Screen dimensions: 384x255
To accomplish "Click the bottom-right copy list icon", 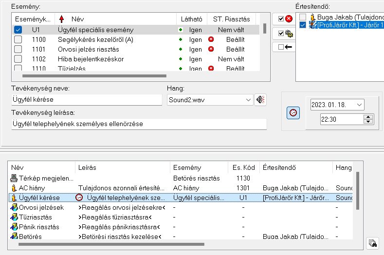I will 373,243.
